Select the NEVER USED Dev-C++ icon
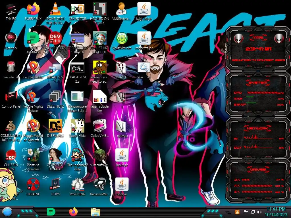 pyautogui.click(x=55, y=38)
